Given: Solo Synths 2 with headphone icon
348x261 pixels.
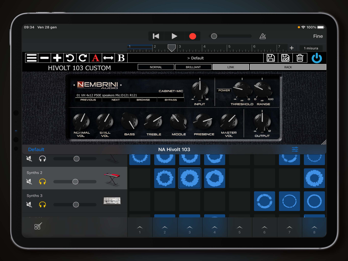Looking at the screenshot, I should tap(42, 182).
